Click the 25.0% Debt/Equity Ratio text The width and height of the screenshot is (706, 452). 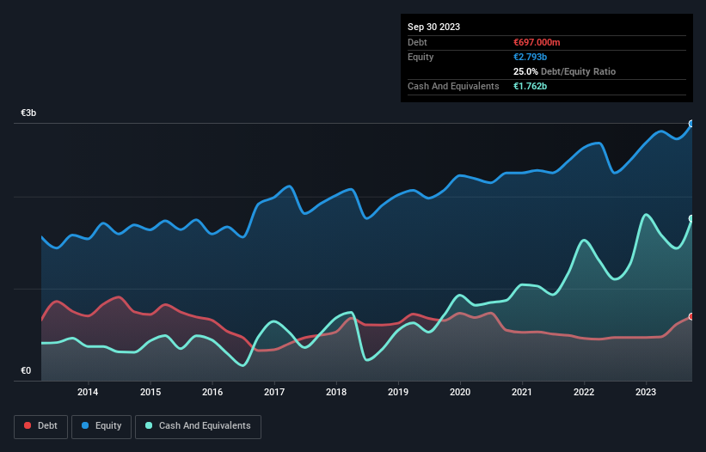click(x=565, y=71)
